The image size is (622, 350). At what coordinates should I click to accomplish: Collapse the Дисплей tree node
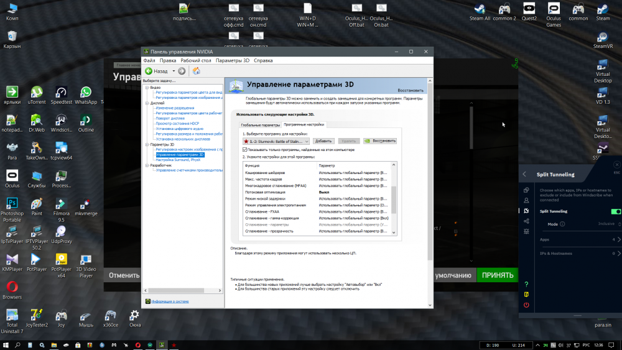point(146,103)
